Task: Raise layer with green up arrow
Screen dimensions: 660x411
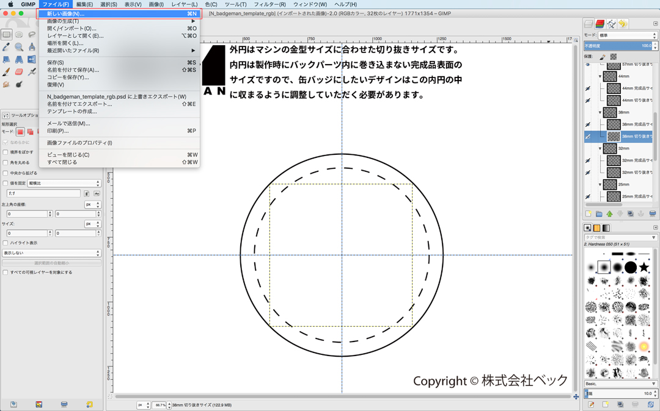Action: (609, 214)
